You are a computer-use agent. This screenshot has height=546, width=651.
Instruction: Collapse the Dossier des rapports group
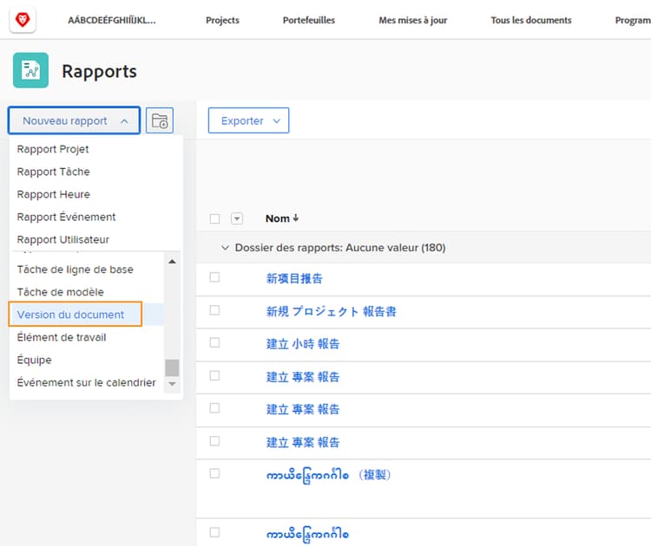click(225, 248)
